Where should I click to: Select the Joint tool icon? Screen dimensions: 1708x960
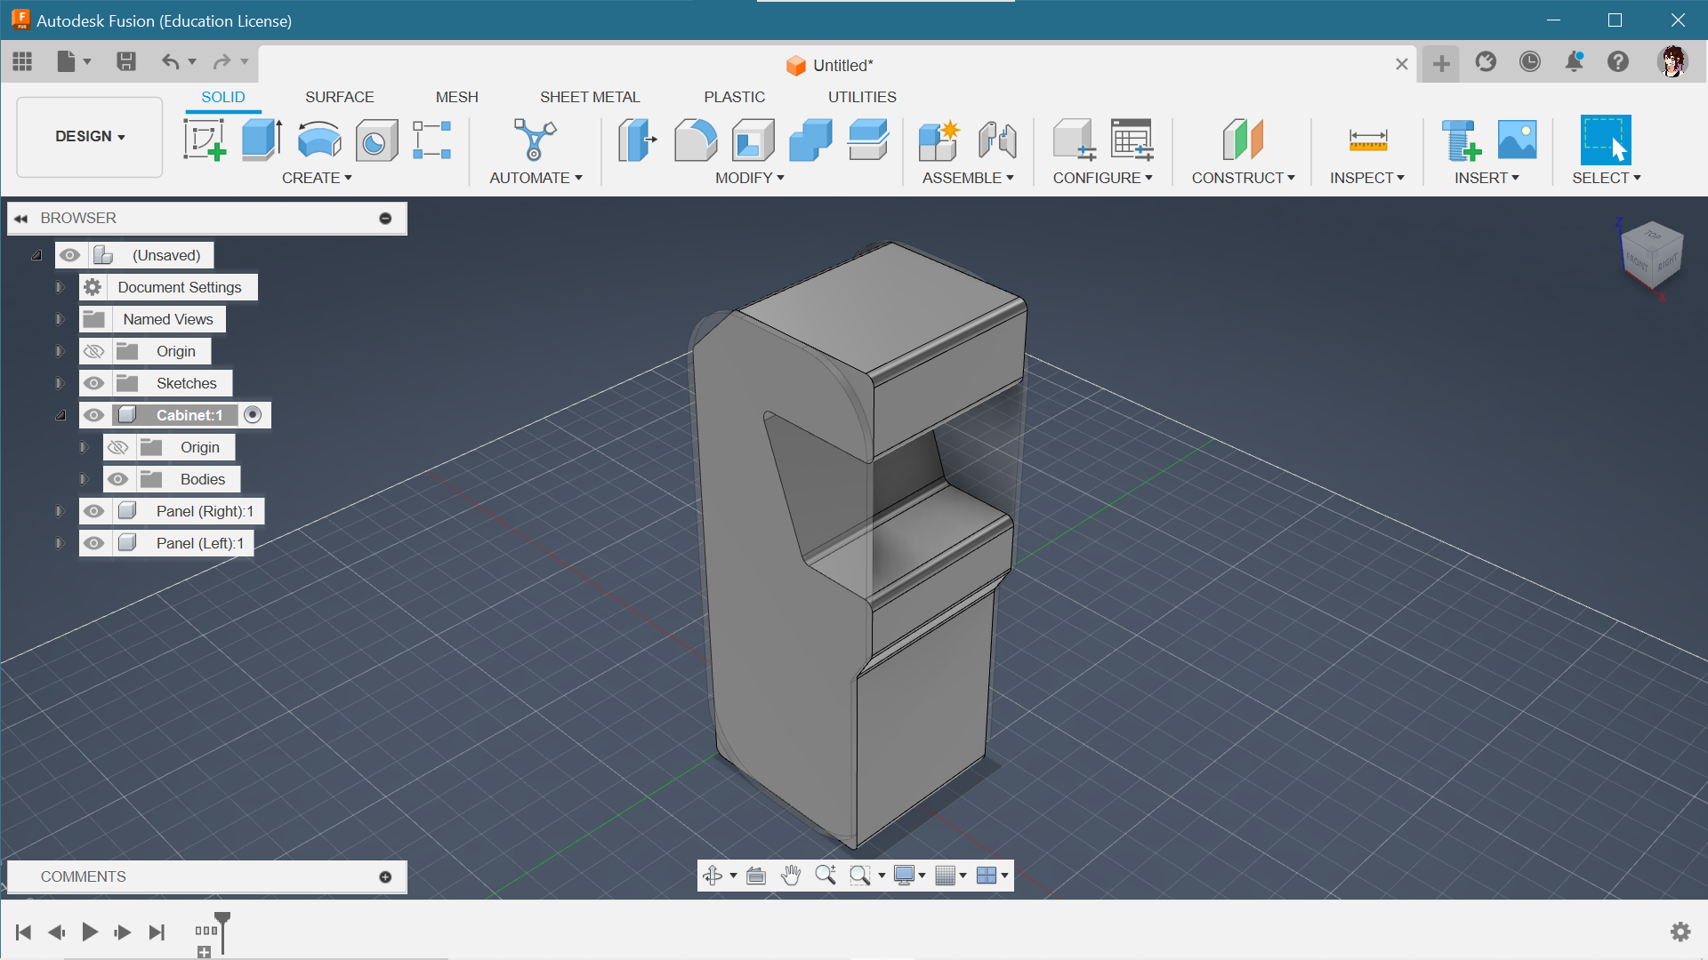point(997,140)
